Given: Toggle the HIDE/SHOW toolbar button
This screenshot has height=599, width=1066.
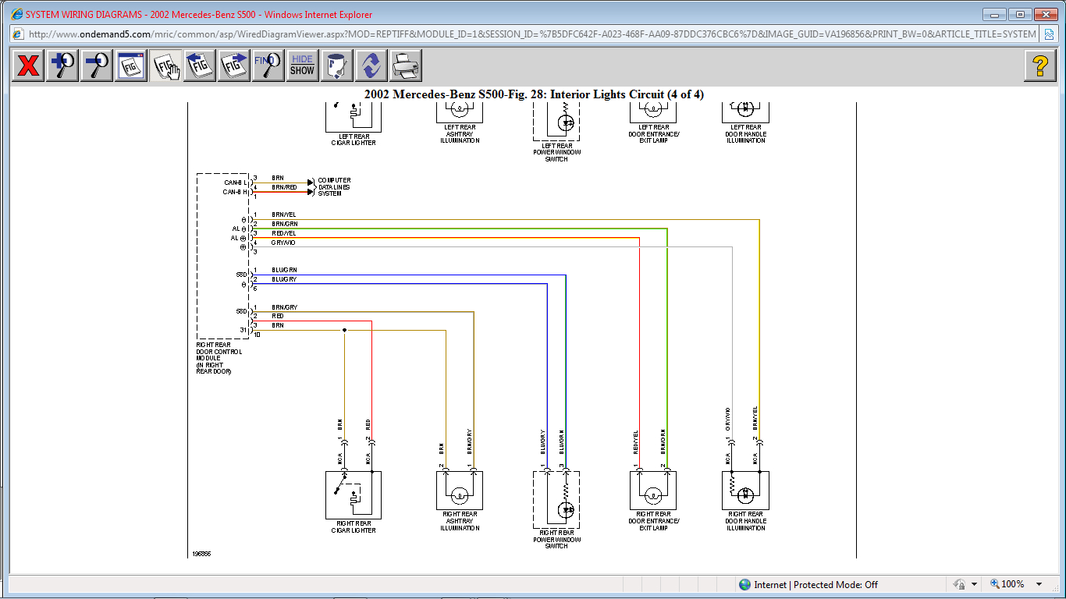Looking at the screenshot, I should (302, 66).
